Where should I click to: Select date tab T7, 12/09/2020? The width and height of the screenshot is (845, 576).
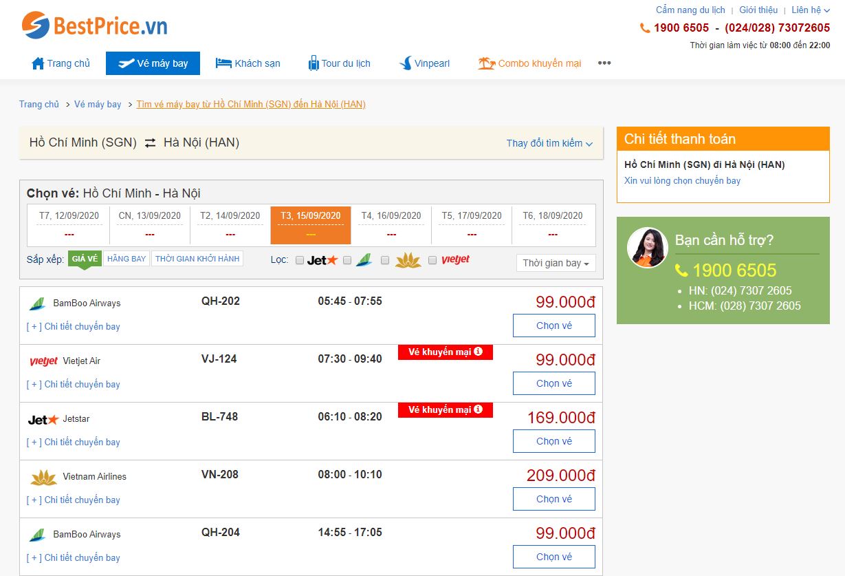pyautogui.click(x=69, y=224)
